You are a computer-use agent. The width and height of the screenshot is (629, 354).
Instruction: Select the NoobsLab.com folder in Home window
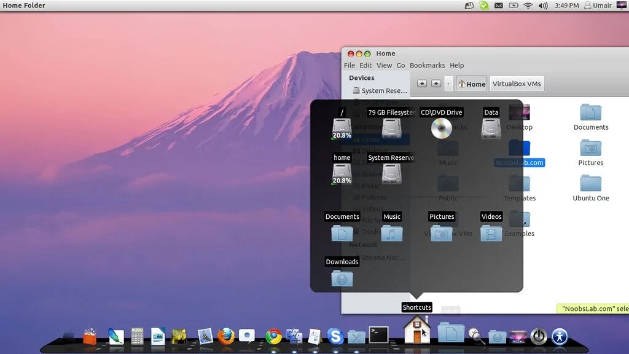point(520,152)
